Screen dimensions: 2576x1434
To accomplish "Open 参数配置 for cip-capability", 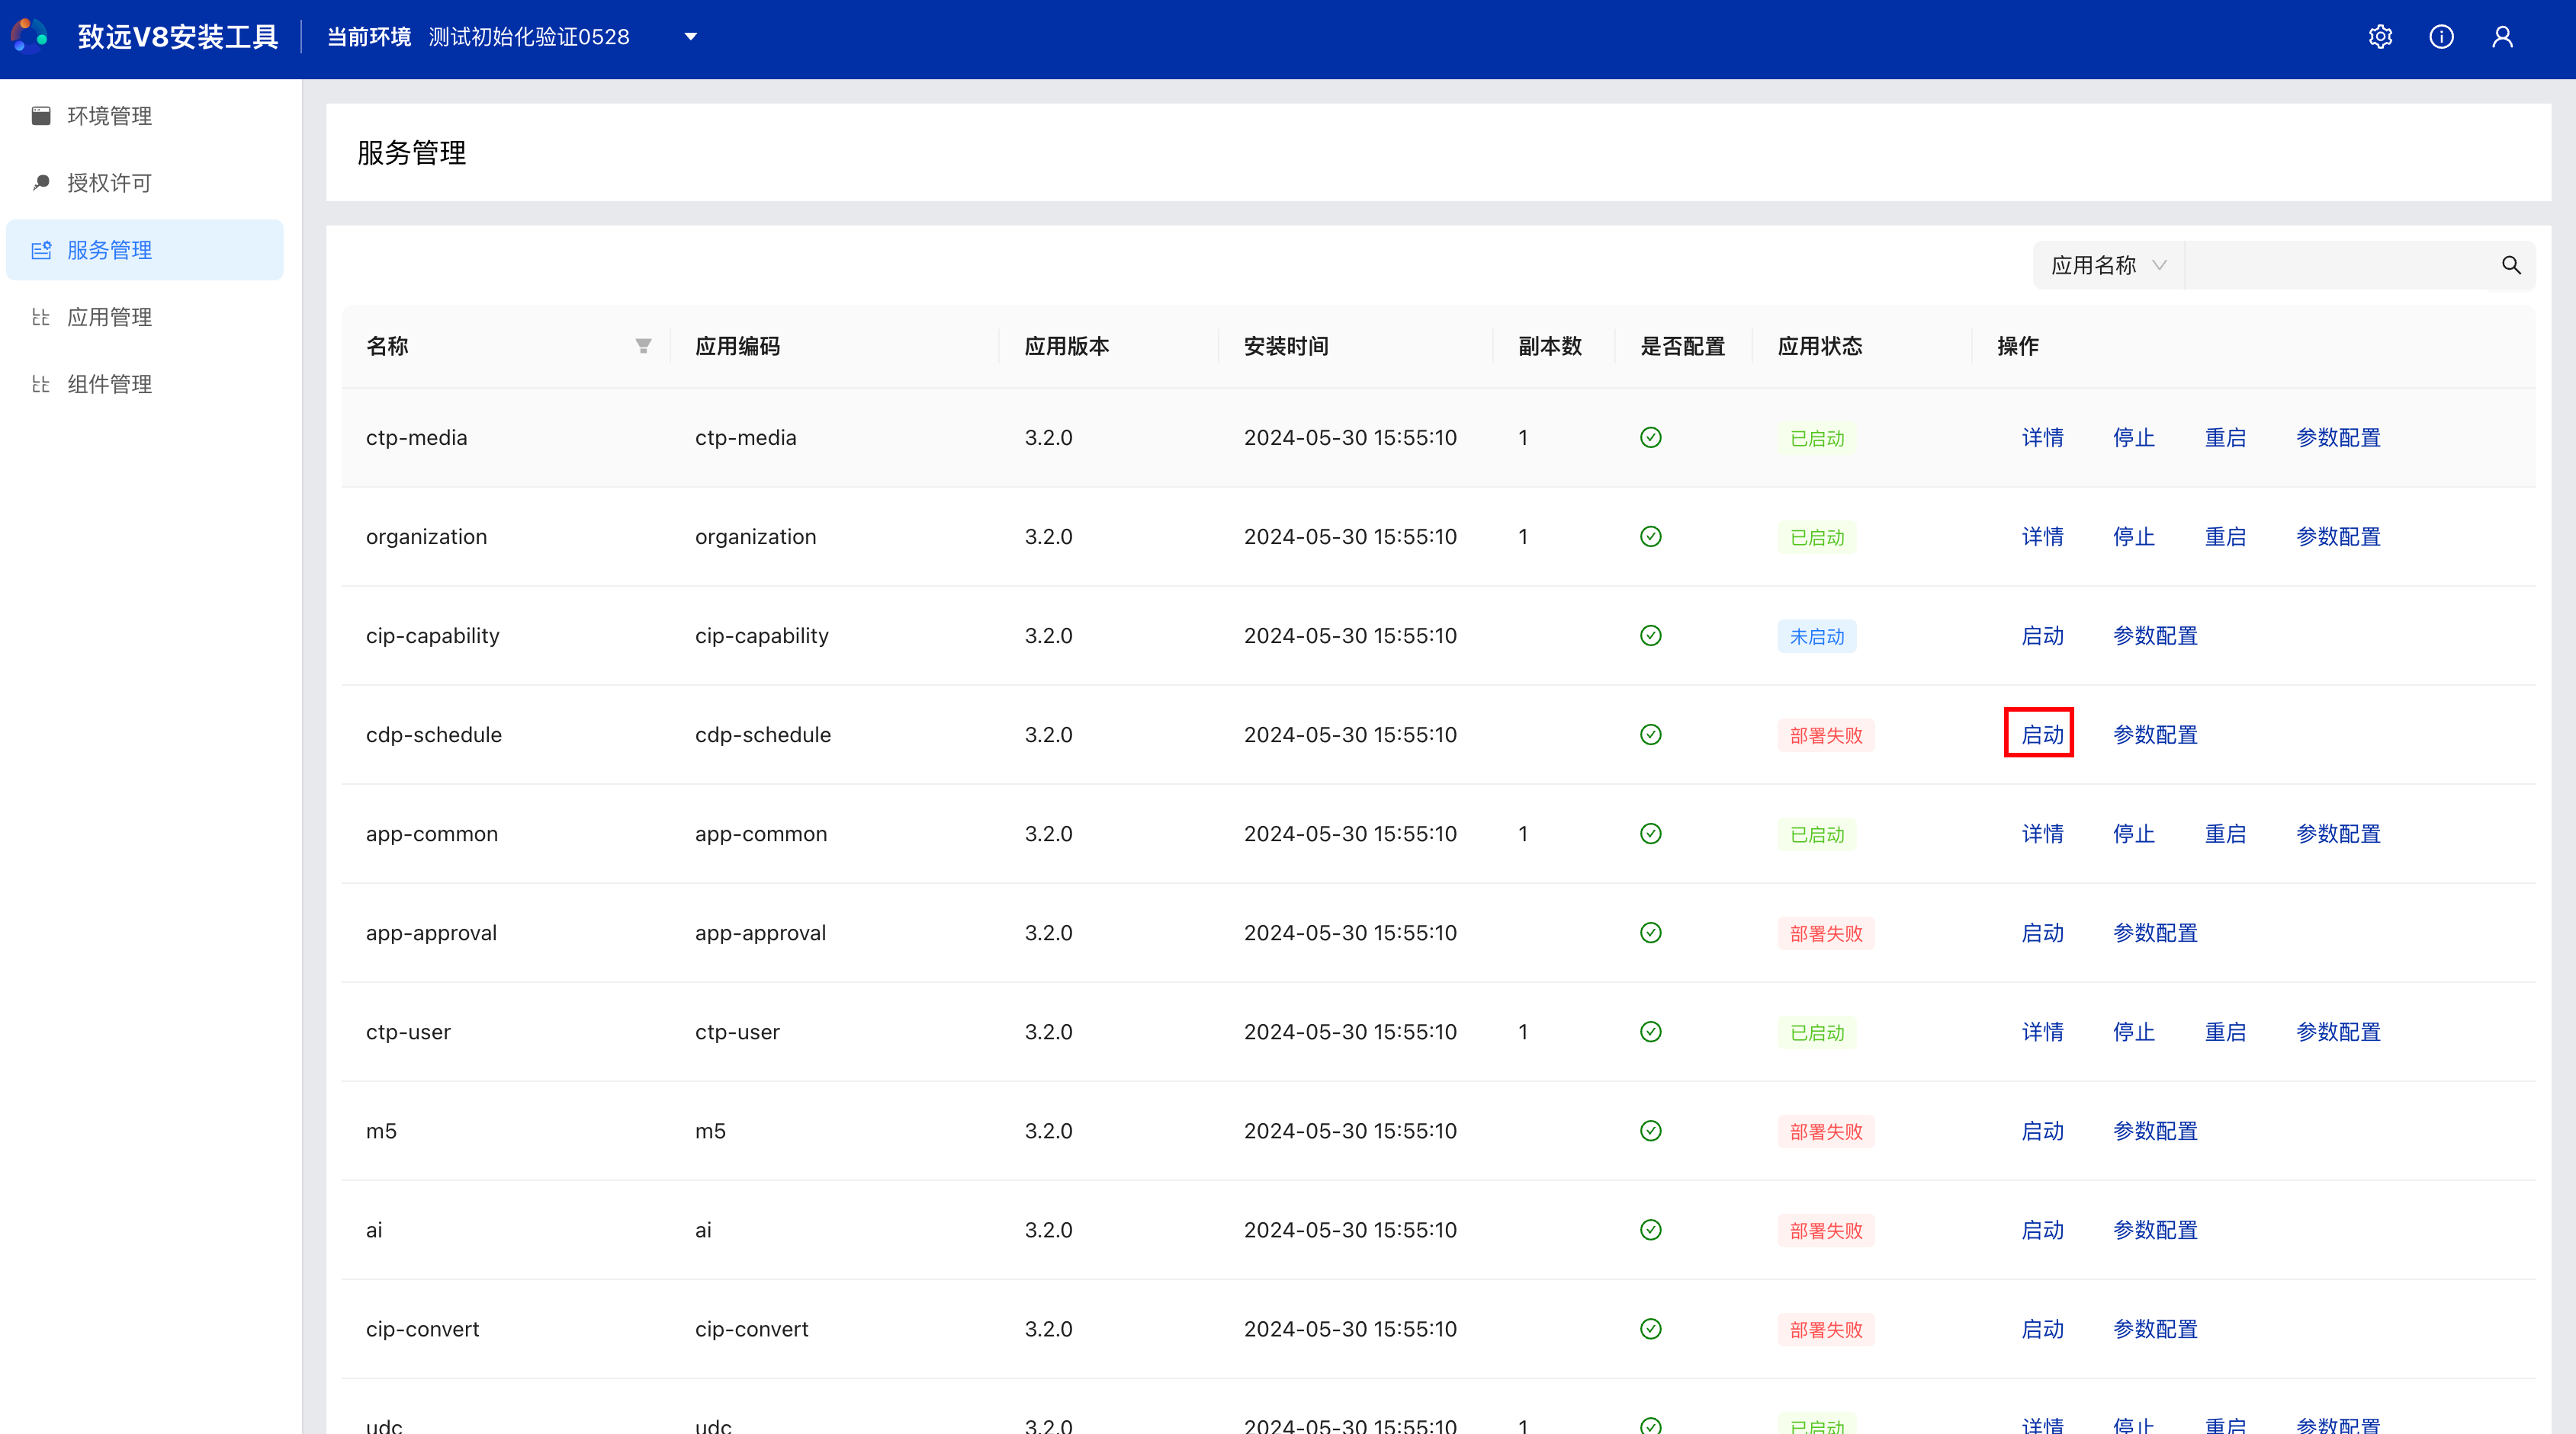I will tap(2155, 635).
